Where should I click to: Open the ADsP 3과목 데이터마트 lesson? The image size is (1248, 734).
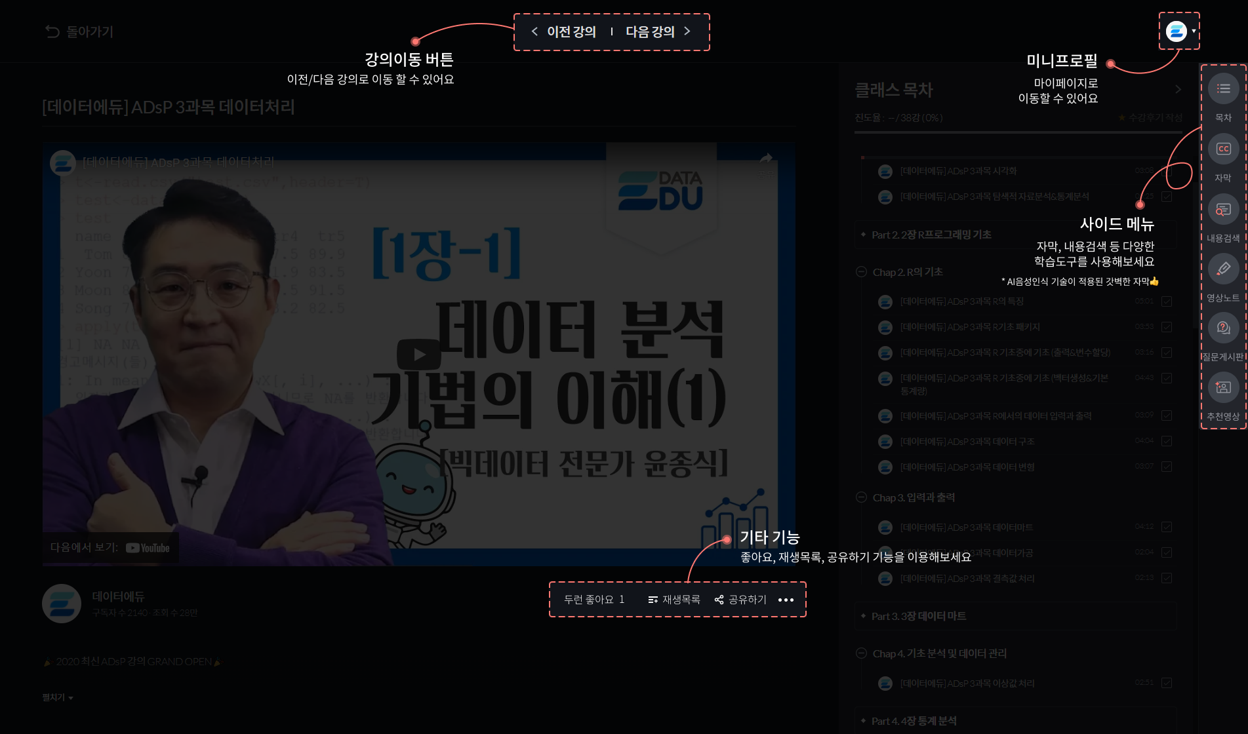(x=967, y=528)
